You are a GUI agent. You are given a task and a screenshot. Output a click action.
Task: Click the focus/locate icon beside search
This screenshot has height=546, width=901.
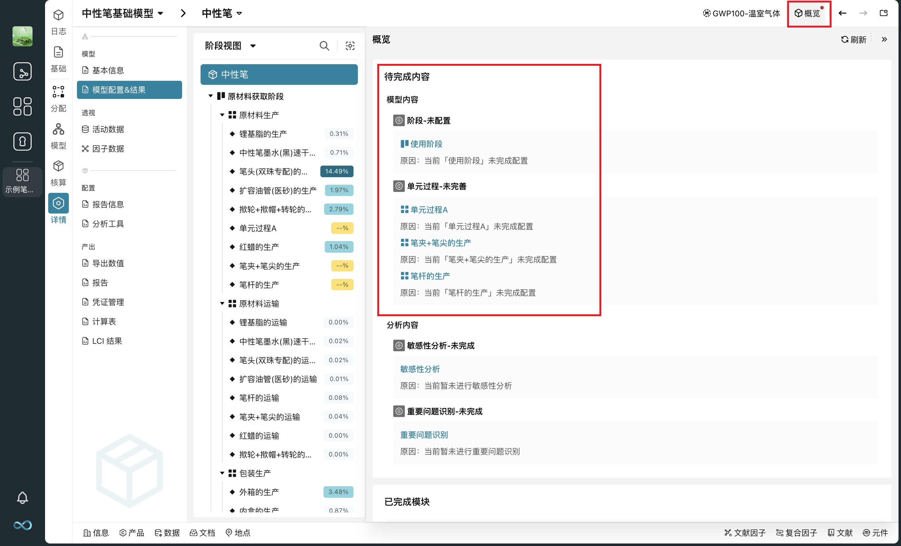pos(350,46)
